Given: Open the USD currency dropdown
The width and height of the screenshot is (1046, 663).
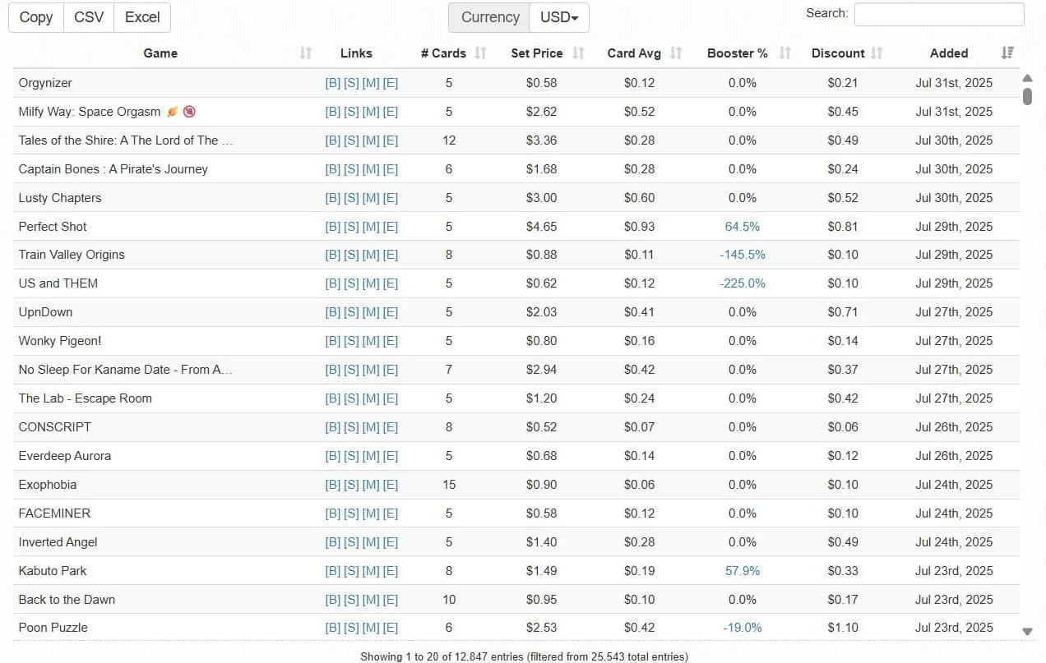Looking at the screenshot, I should coord(559,17).
